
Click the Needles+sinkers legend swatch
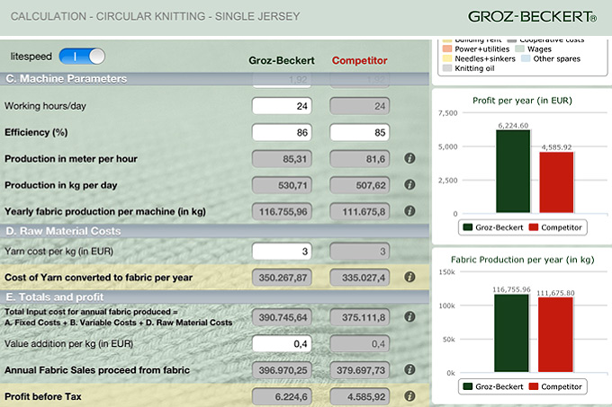click(x=447, y=58)
